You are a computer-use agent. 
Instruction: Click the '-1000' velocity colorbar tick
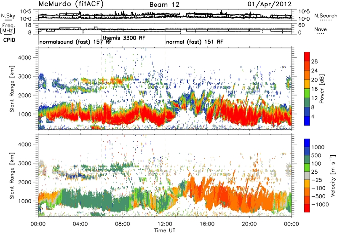320,204
